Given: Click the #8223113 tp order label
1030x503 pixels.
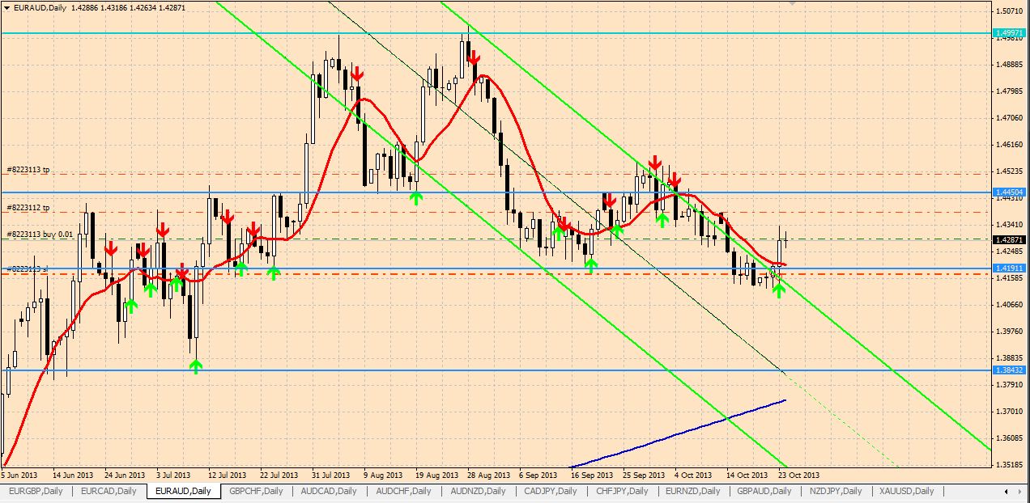Looking at the screenshot, I should pos(28,170).
